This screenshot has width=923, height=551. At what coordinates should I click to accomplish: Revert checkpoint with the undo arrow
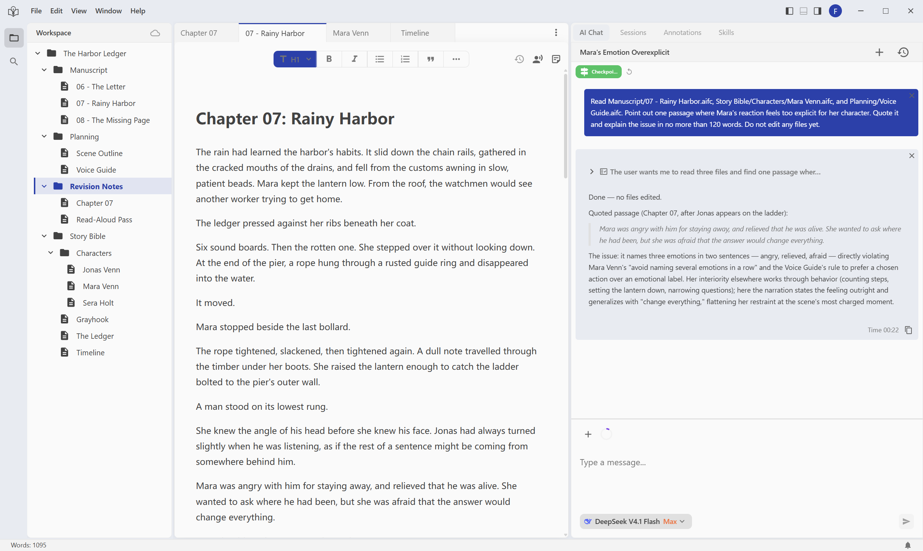629,72
